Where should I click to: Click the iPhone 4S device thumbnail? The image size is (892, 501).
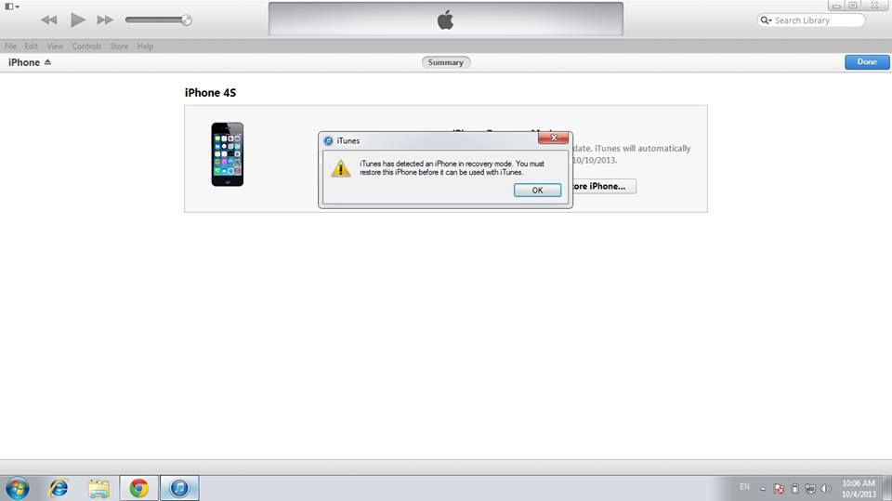point(228,154)
